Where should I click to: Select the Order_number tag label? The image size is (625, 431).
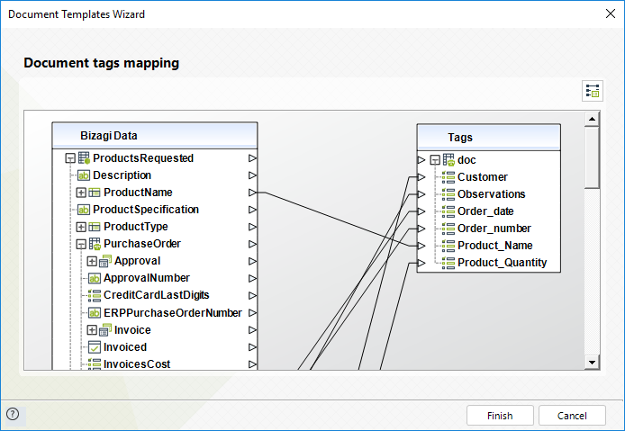(x=494, y=229)
